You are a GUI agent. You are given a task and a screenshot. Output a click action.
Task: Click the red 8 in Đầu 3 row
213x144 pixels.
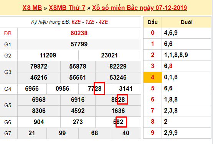coord(171,66)
